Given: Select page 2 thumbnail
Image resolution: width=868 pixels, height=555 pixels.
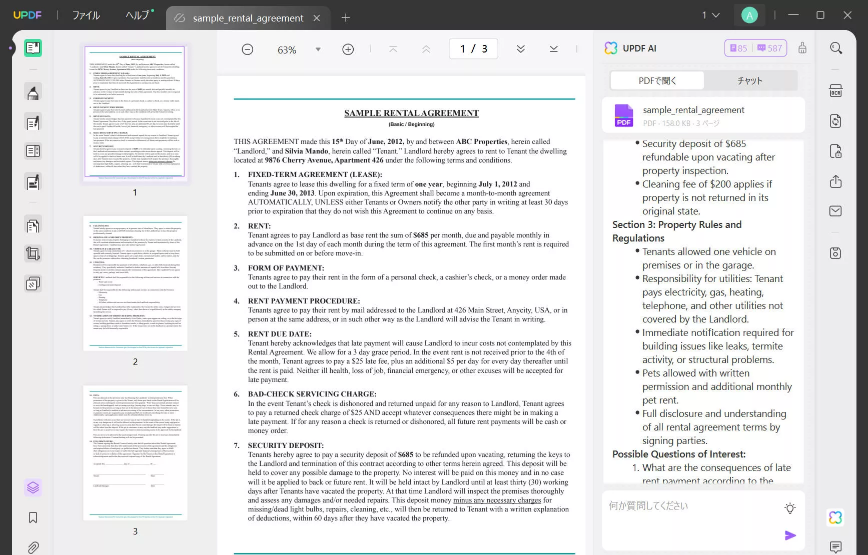Looking at the screenshot, I should [x=135, y=283].
